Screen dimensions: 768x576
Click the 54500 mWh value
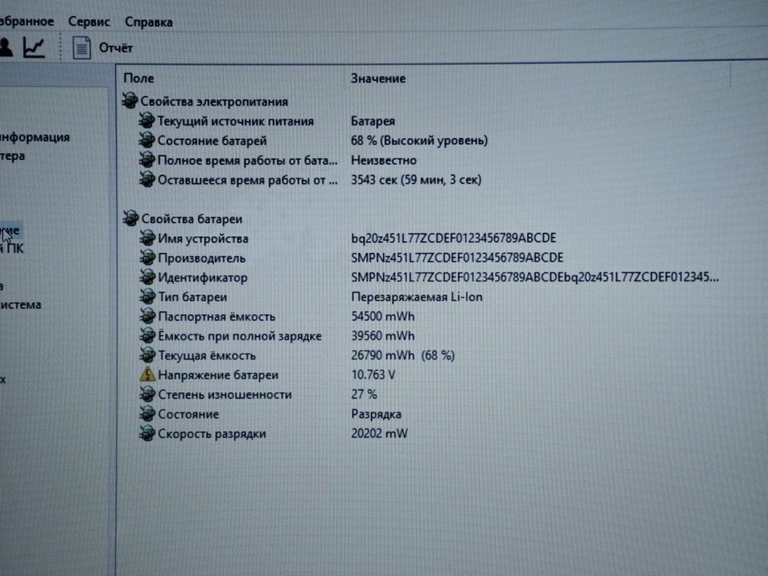pos(383,316)
